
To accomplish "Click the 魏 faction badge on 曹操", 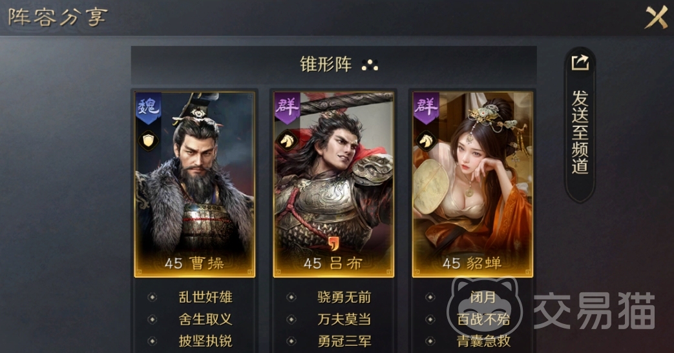I will (148, 107).
